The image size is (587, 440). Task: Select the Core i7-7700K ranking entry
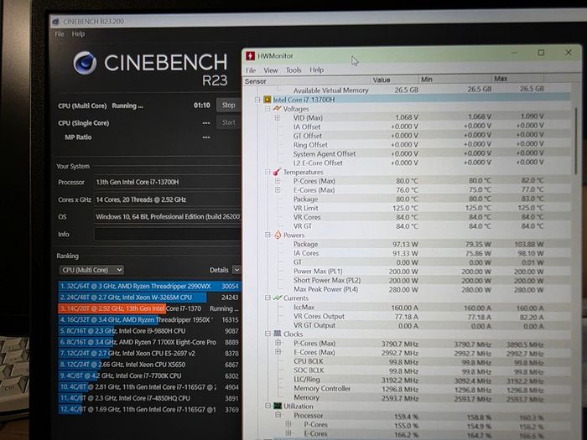pyautogui.click(x=149, y=376)
